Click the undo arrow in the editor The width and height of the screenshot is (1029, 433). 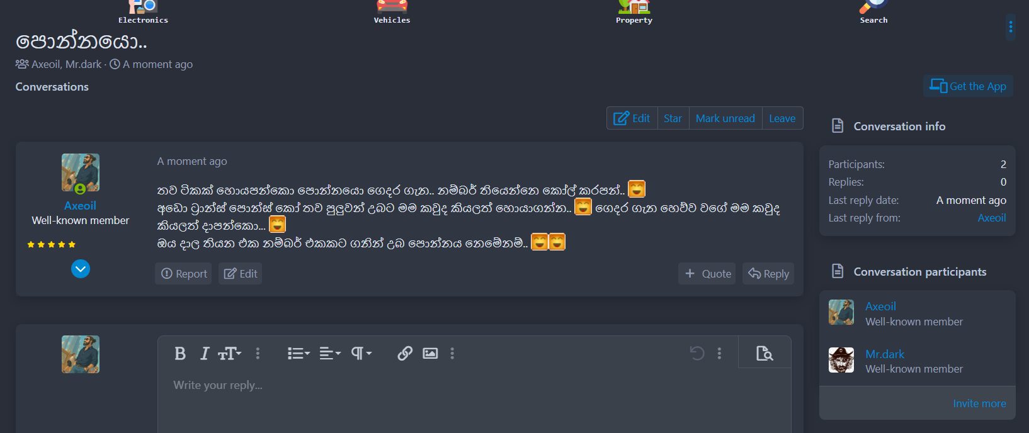click(x=697, y=354)
